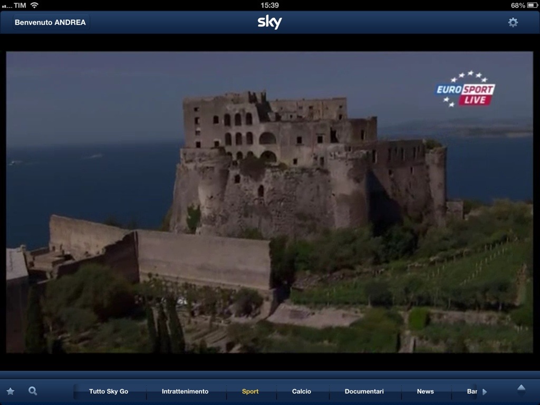Select the partially visible Bar tab
The image size is (540, 405).
pyautogui.click(x=472, y=391)
